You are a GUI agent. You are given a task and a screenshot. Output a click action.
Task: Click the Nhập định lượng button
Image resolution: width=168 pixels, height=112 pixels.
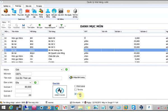point(77,77)
